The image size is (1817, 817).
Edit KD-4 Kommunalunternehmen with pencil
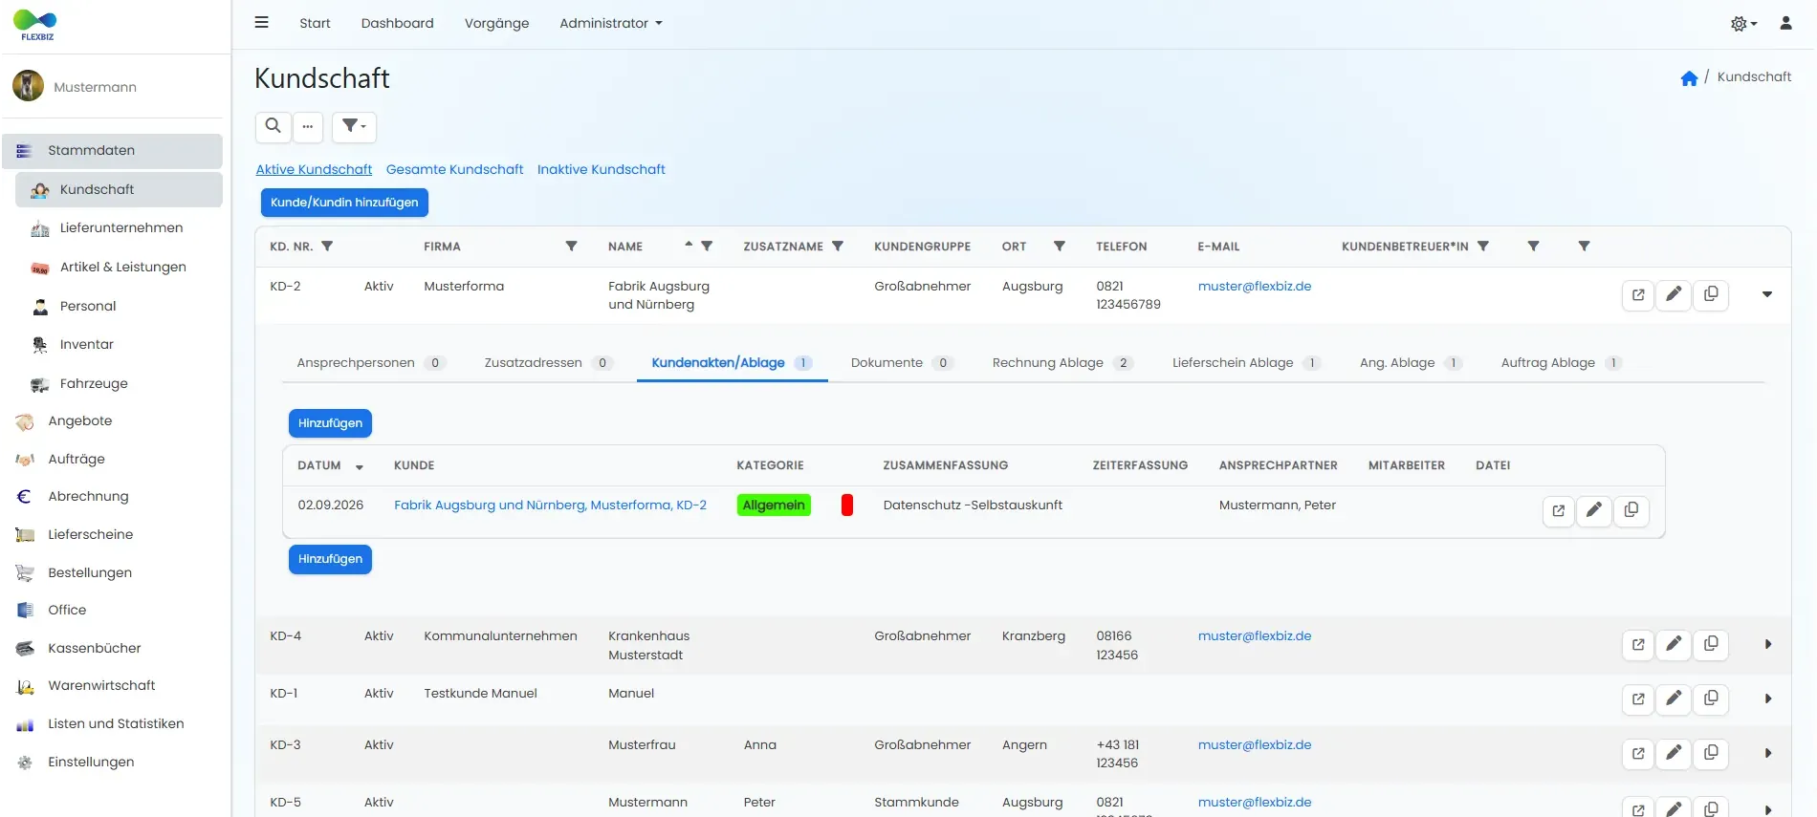[x=1674, y=644]
